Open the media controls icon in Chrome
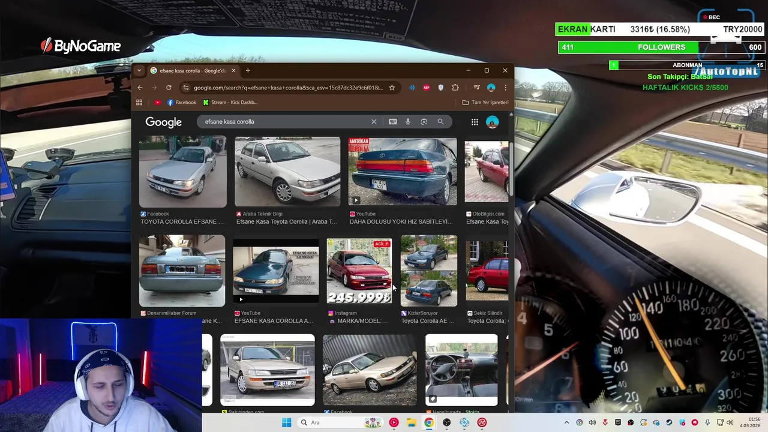Image resolution: width=768 pixels, height=432 pixels. tap(476, 88)
